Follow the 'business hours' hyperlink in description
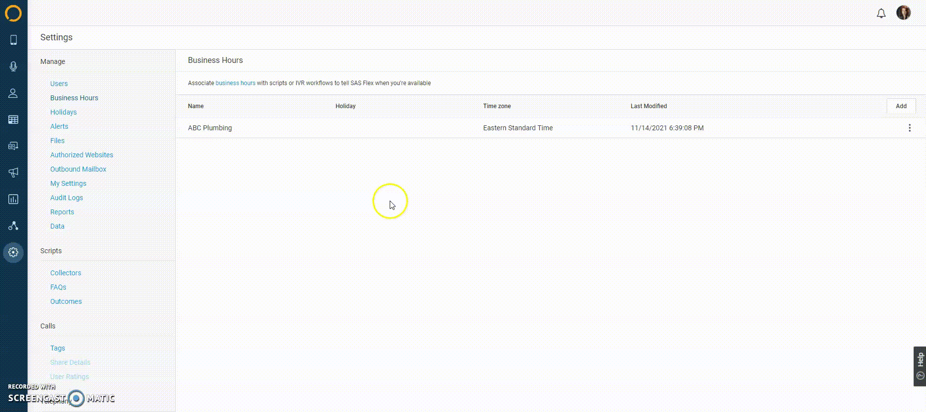The image size is (926, 412). [x=235, y=83]
